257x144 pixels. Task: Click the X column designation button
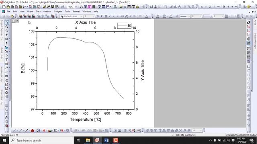(202, 7)
